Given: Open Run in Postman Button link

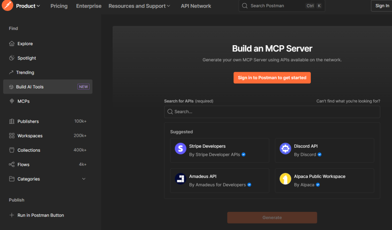Looking at the screenshot, I should click(x=41, y=215).
